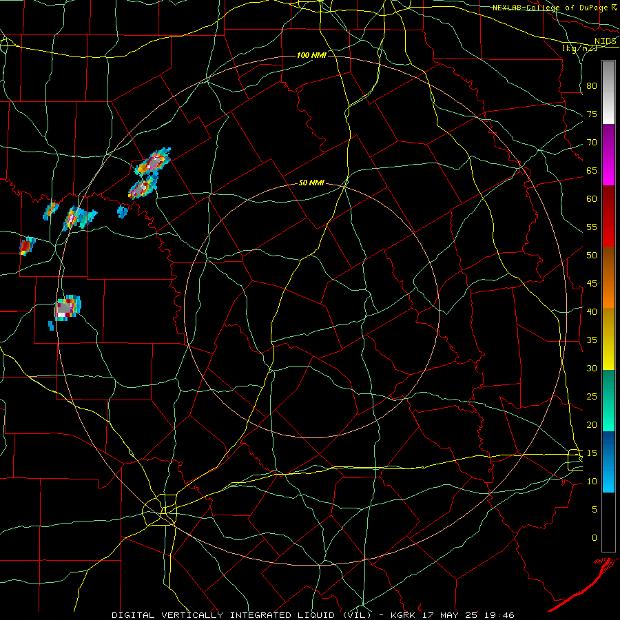Click the [kg/m2] units label
The width and height of the screenshot is (620, 620).
(x=579, y=48)
